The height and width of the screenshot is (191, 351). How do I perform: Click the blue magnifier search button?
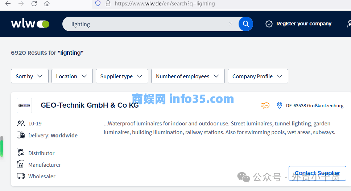[246, 24]
